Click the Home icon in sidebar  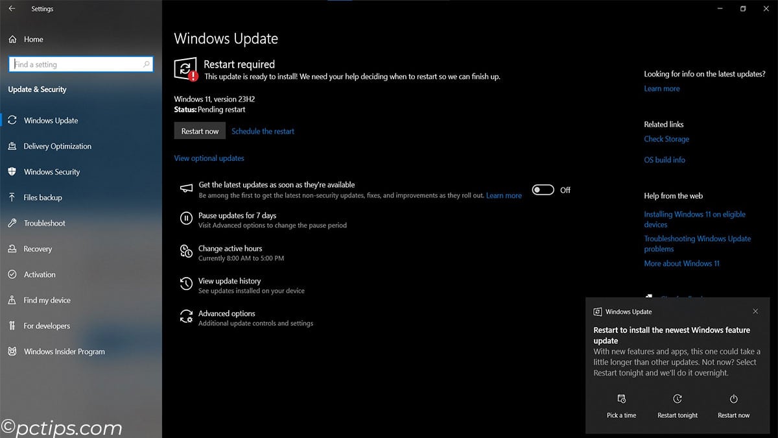[x=12, y=40]
